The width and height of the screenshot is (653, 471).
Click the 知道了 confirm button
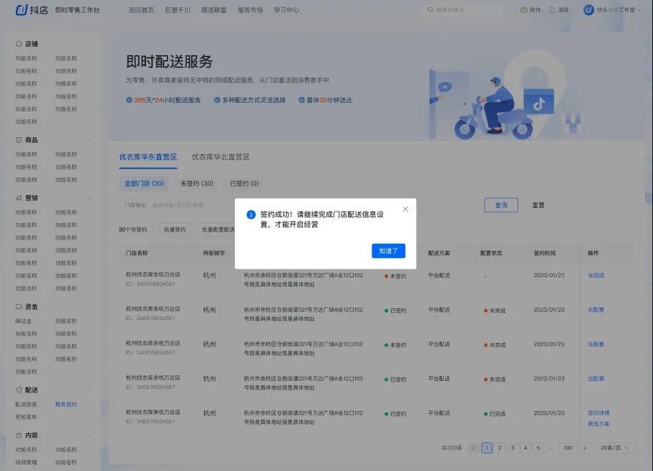click(x=388, y=251)
